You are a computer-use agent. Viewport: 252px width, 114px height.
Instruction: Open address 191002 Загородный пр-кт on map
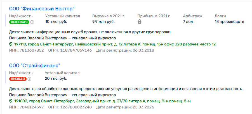coord(102,101)
